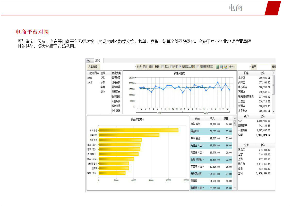Click the magnifier preview icon in toolbar
The height and width of the screenshot is (207, 291).
click(221, 67)
